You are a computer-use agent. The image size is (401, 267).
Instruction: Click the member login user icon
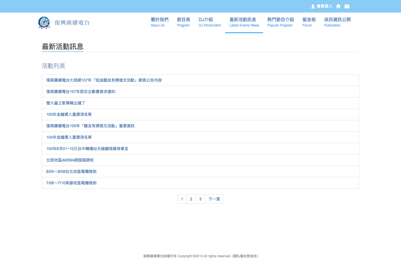[313, 6]
